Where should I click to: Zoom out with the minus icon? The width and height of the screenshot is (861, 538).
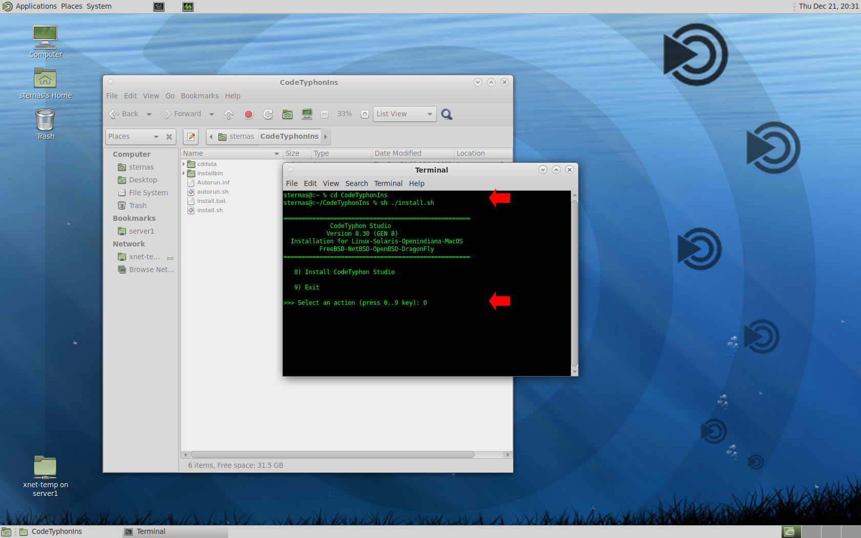(x=324, y=114)
